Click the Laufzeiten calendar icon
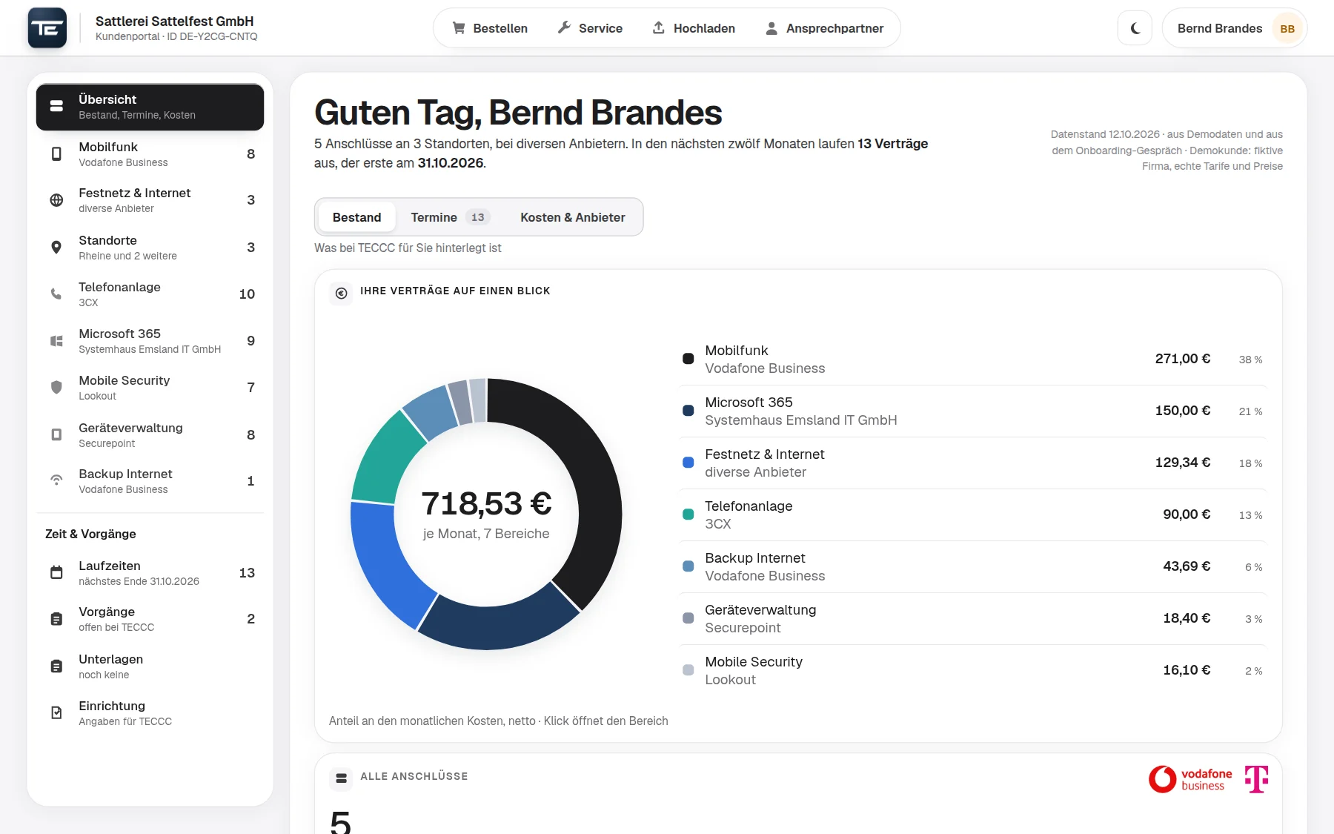This screenshot has height=834, width=1334. click(56, 572)
